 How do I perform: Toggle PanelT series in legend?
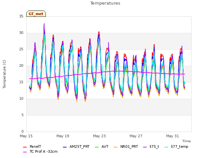[35, 146]
